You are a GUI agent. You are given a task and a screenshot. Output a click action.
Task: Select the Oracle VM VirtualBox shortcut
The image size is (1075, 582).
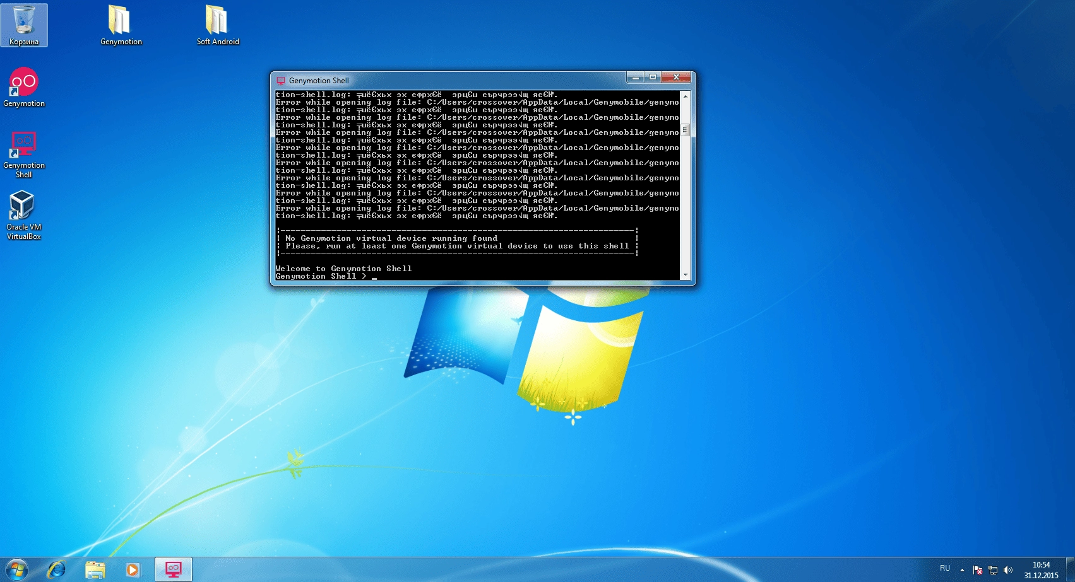[x=24, y=215]
